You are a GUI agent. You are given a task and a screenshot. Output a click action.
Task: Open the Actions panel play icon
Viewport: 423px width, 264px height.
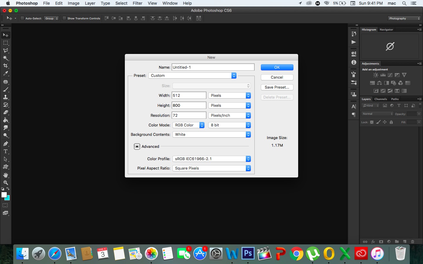(x=354, y=42)
